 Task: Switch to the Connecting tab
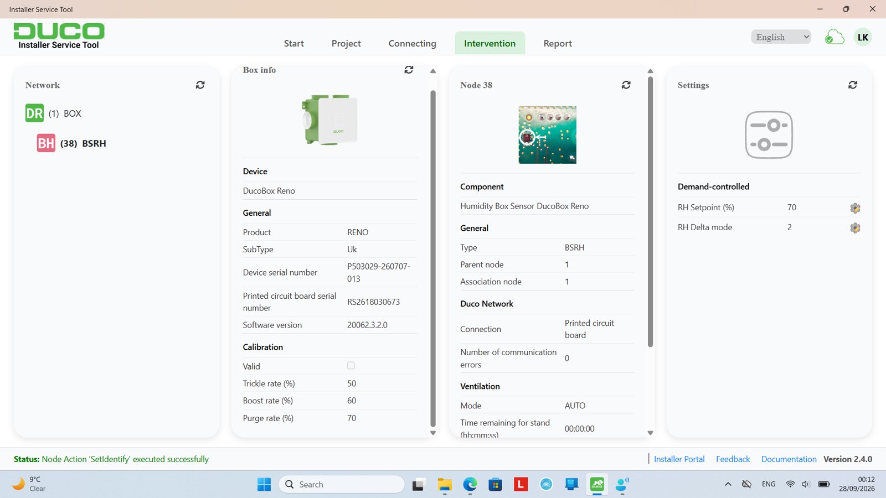413,43
